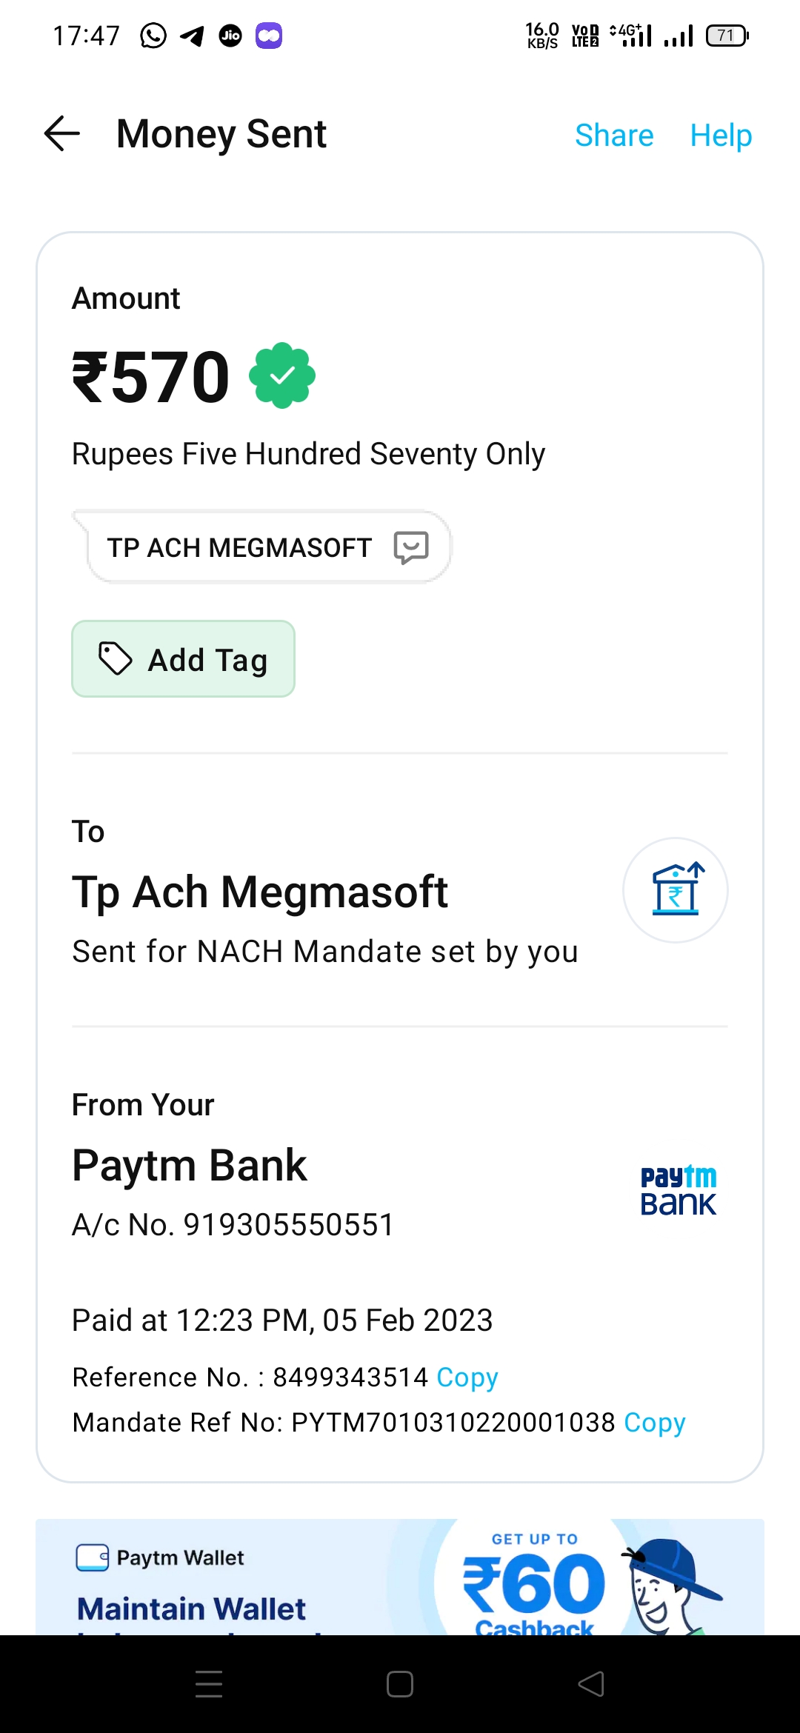
Task: Tap the Share link
Action: coord(614,136)
